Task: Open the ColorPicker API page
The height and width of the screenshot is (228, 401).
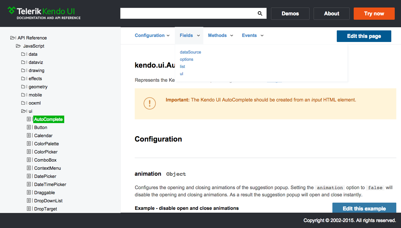Action: click(46, 152)
